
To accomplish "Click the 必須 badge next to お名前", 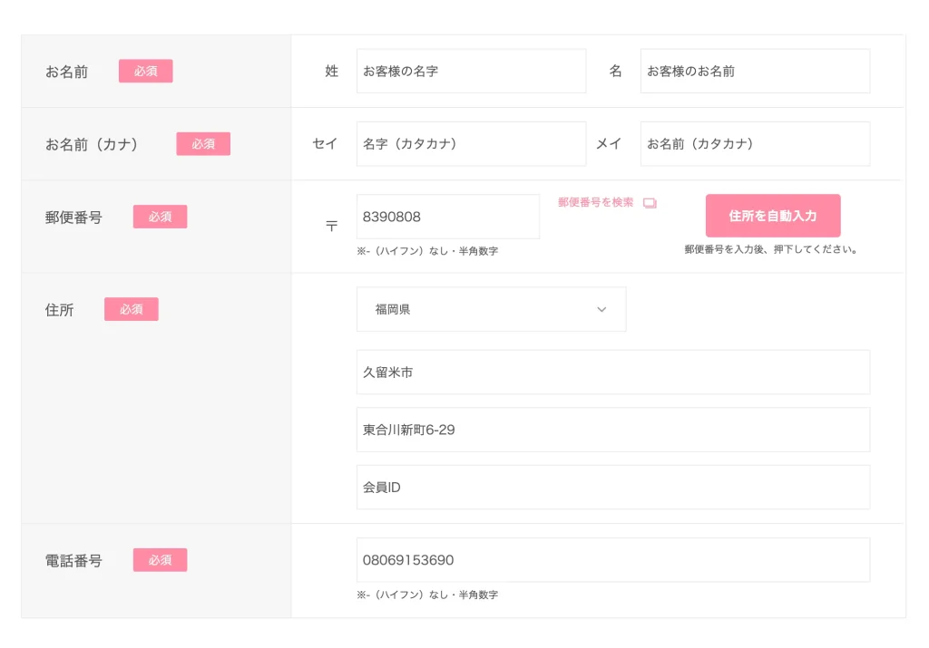I will 145,71.
